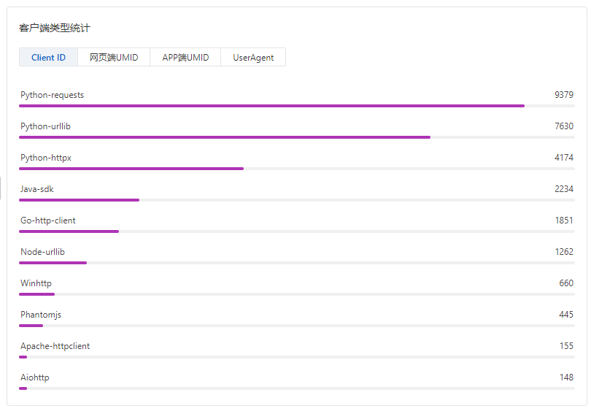Click the Python-requests client label
The image size is (591, 414).
point(52,95)
